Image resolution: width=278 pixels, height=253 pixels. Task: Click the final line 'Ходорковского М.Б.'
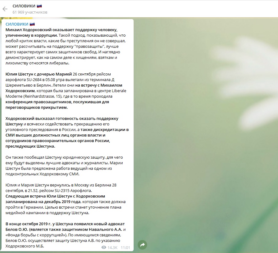point(25,246)
